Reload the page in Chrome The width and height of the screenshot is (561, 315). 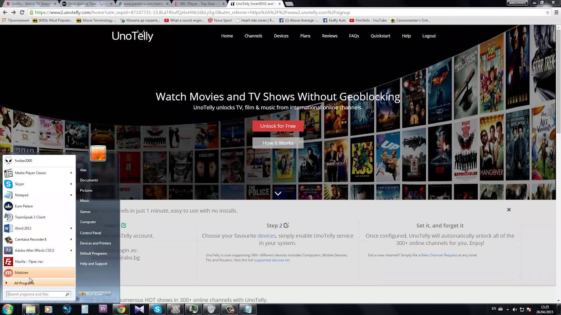point(21,12)
